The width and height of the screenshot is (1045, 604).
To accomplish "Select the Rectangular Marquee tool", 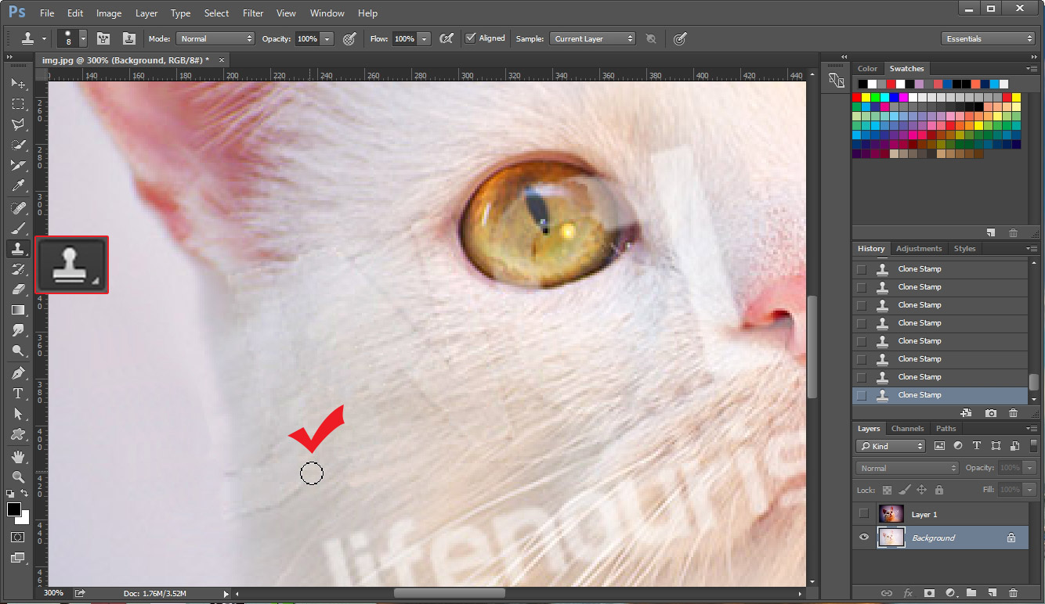I will point(18,104).
